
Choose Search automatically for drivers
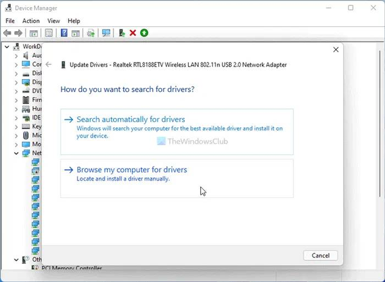tap(177, 132)
